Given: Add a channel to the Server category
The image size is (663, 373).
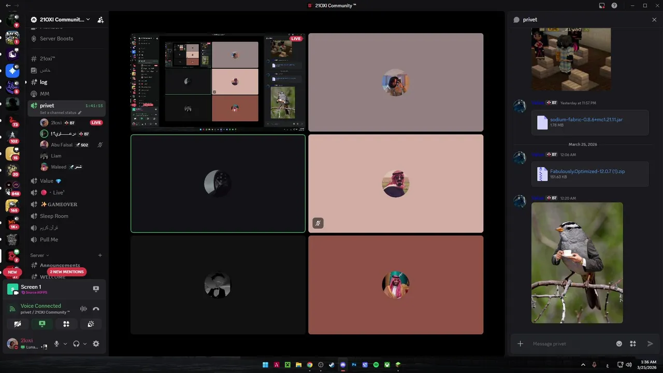Looking at the screenshot, I should point(100,255).
